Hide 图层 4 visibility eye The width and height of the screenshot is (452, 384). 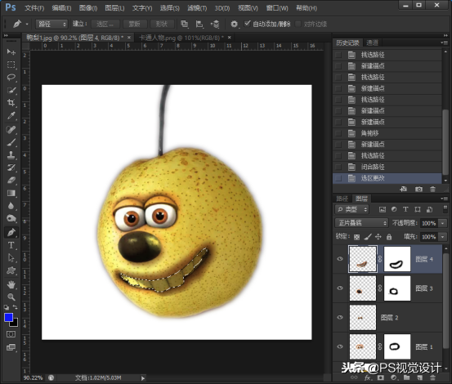coord(340,259)
